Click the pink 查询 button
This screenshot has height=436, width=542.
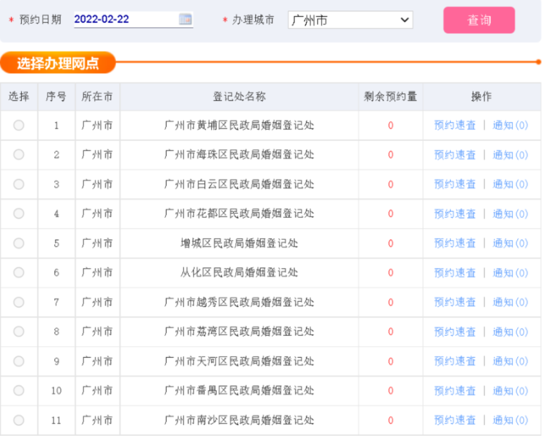(x=479, y=20)
